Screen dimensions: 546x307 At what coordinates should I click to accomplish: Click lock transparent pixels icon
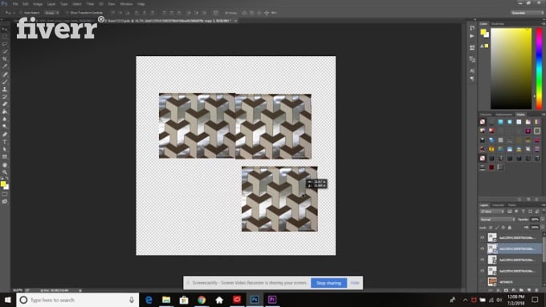coord(491,228)
